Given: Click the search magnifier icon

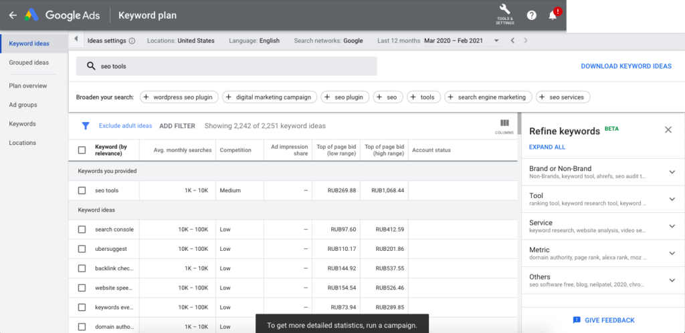Looking at the screenshot, I should click(91, 66).
